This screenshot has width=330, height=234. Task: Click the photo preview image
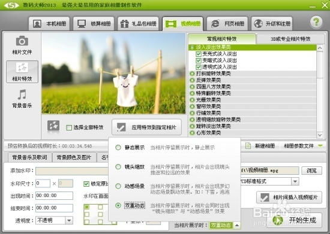pos(113,73)
